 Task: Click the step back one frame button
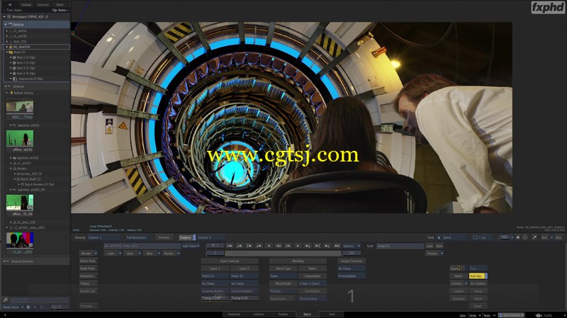pos(278,246)
